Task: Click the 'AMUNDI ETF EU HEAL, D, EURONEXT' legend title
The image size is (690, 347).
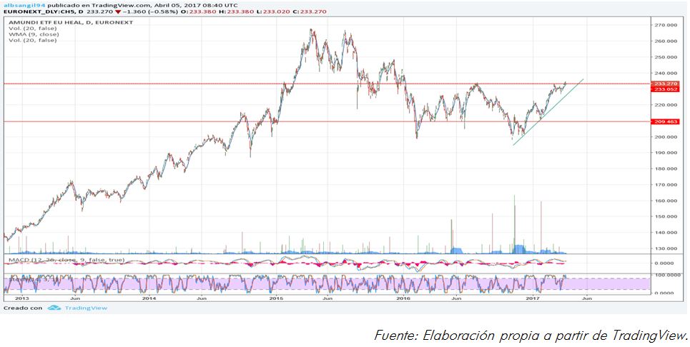Action: tap(71, 22)
